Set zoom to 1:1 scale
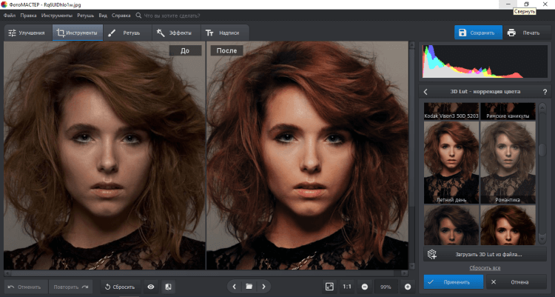The width and height of the screenshot is (555, 297). coord(347,287)
